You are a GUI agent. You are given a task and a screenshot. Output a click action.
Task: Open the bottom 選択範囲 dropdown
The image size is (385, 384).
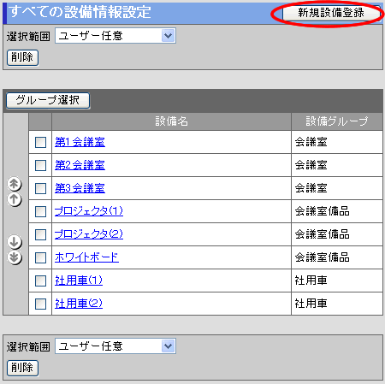115,346
